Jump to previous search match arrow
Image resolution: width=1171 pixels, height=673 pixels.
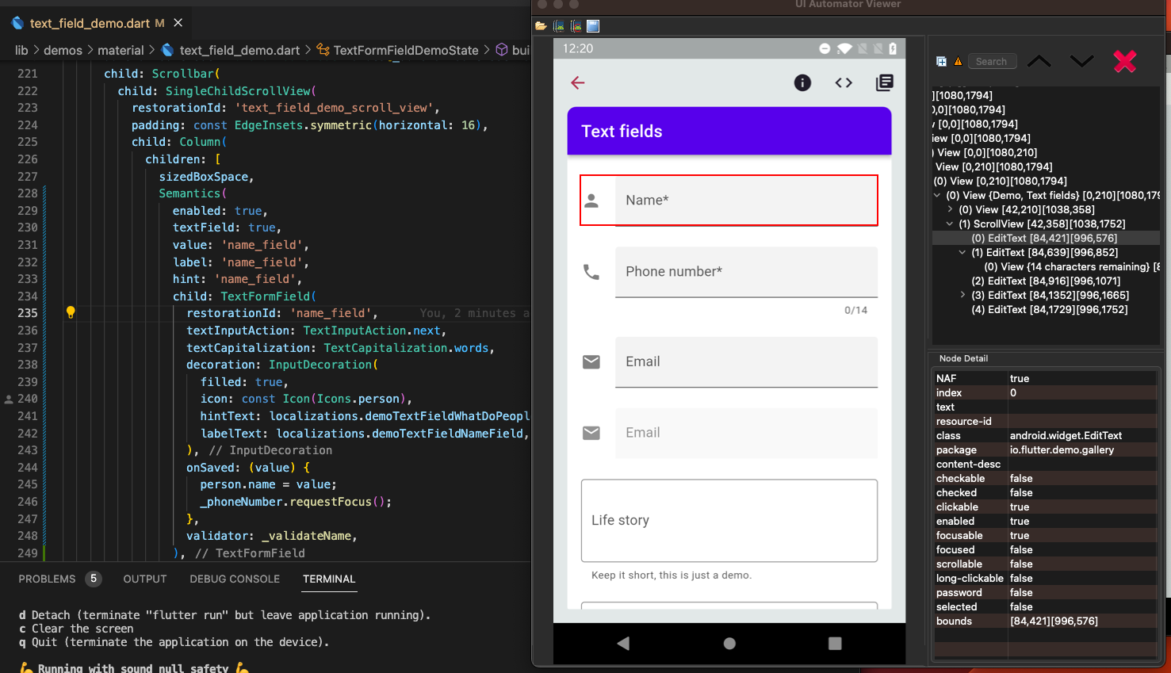click(x=1039, y=61)
